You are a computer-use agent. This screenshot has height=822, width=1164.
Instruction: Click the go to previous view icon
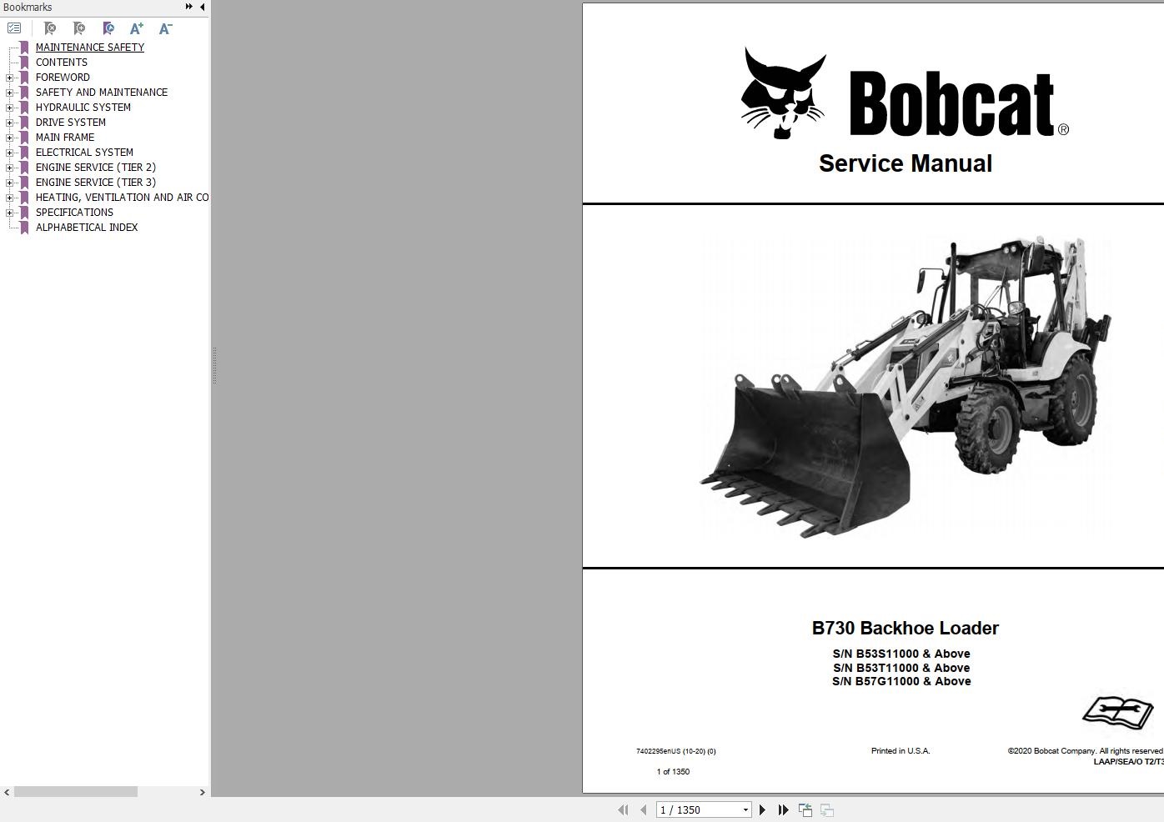tap(805, 809)
